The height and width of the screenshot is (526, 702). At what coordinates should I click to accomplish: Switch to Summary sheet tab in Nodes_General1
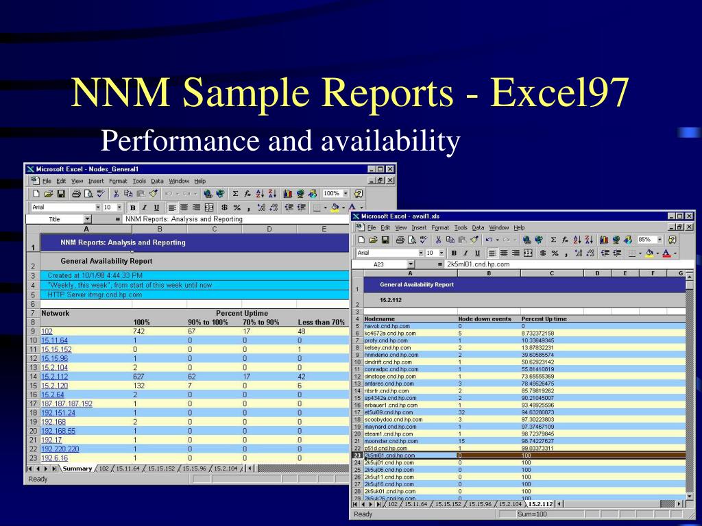77,468
